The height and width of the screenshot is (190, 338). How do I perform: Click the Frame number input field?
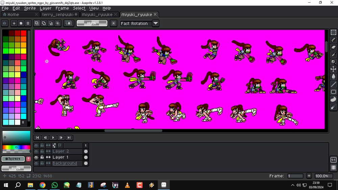[x=295, y=176]
